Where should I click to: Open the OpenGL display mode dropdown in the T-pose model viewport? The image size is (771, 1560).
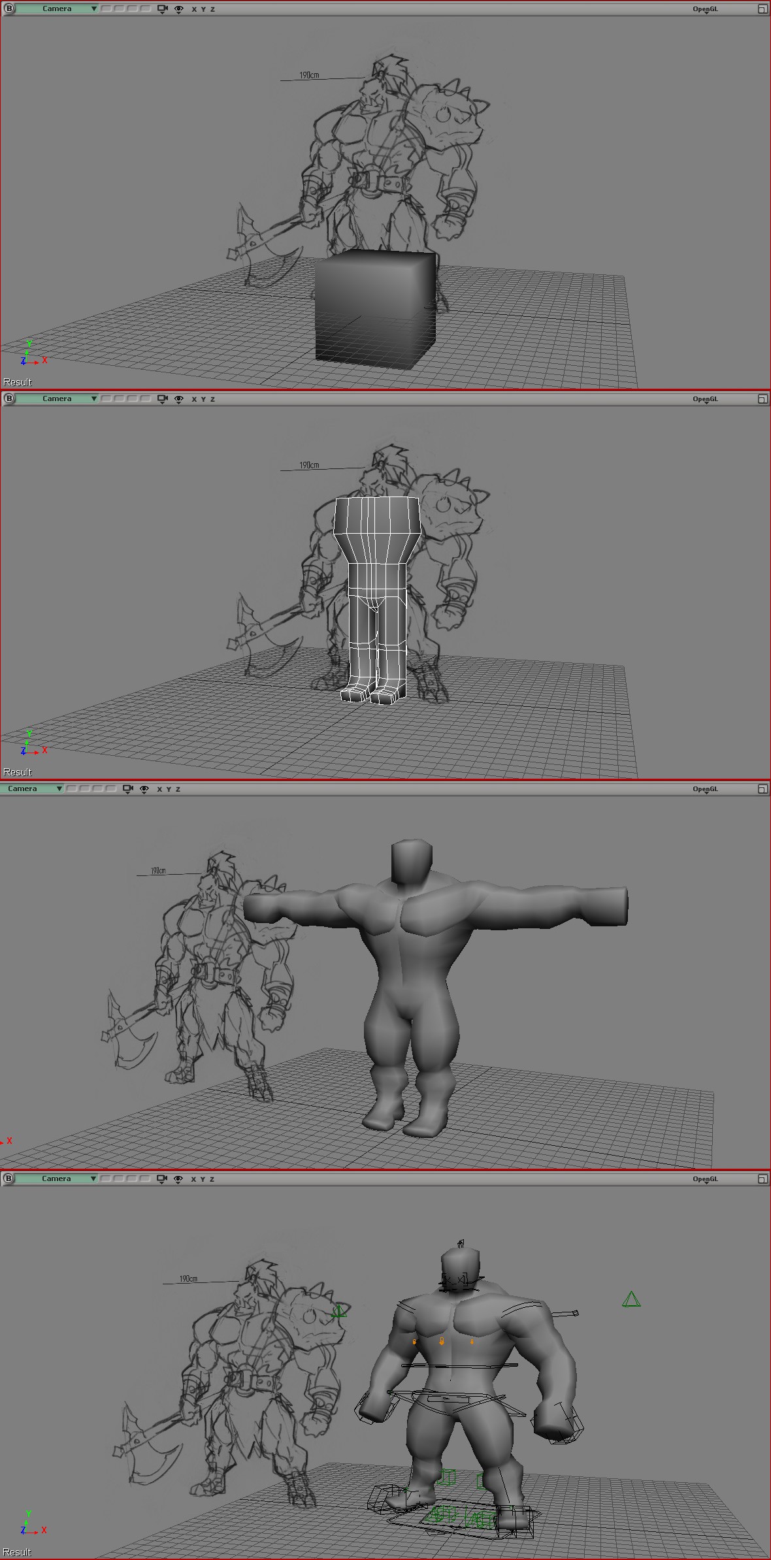point(706,790)
